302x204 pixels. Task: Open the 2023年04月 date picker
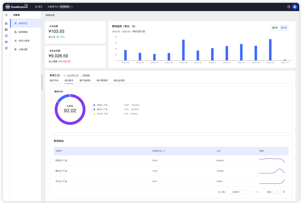72,75
